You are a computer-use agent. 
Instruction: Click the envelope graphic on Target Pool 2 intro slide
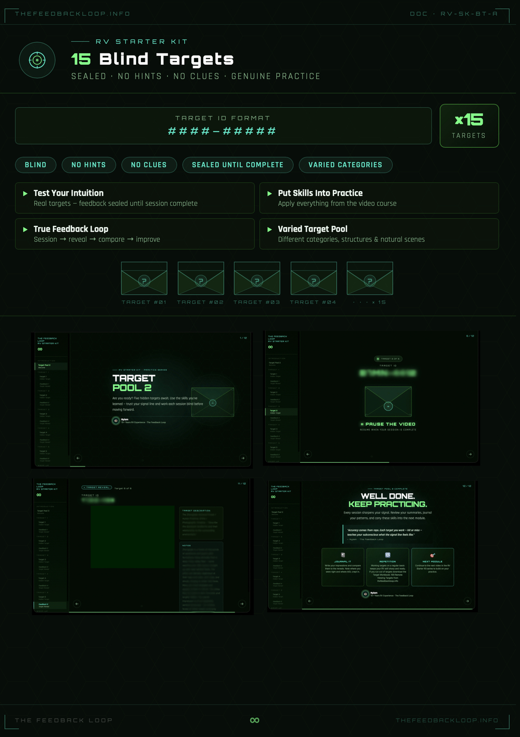point(213,402)
